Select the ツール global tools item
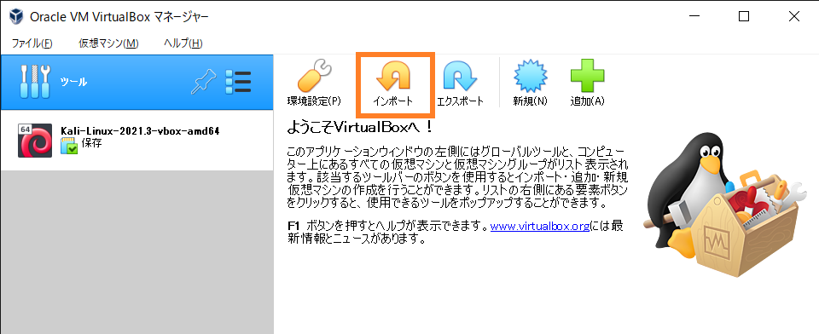819x334 pixels. tap(136, 82)
